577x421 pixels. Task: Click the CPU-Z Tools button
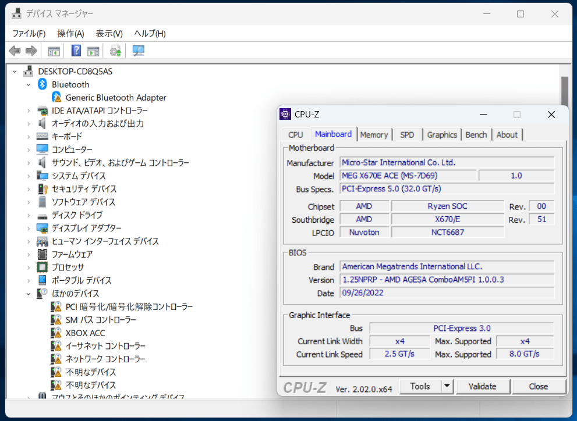click(420, 386)
